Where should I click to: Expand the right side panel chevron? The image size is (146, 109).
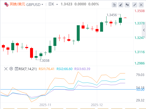[x=144, y=30]
